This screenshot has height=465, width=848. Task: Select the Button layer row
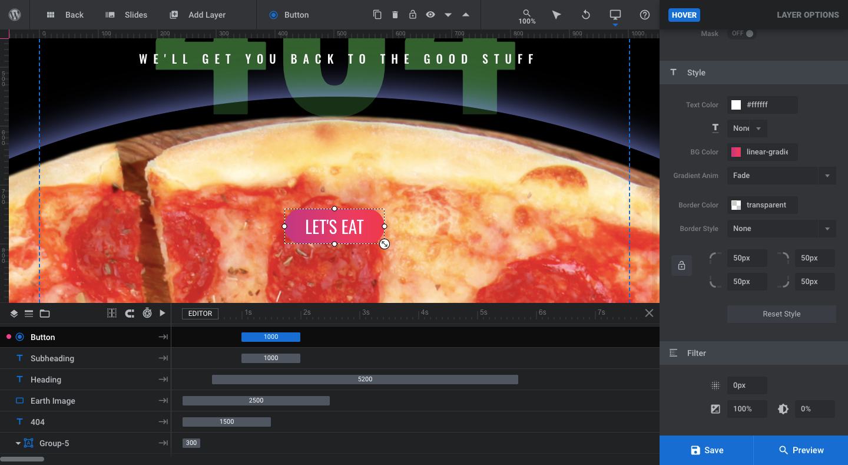point(85,337)
